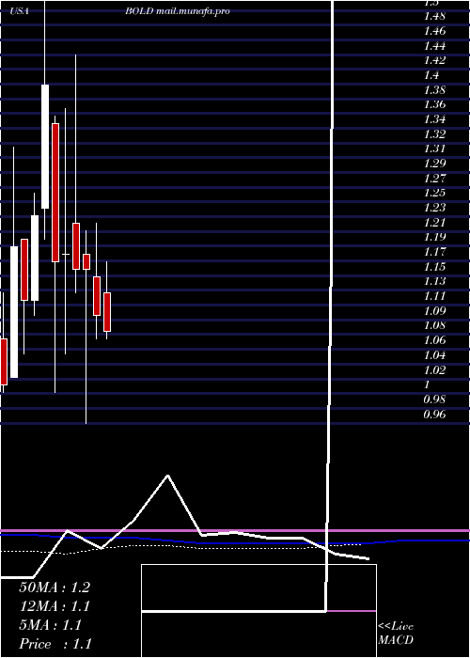This screenshot has height=658, width=470.
Task: Click the '50MA : 1.2' readout
Action: pos(55,587)
